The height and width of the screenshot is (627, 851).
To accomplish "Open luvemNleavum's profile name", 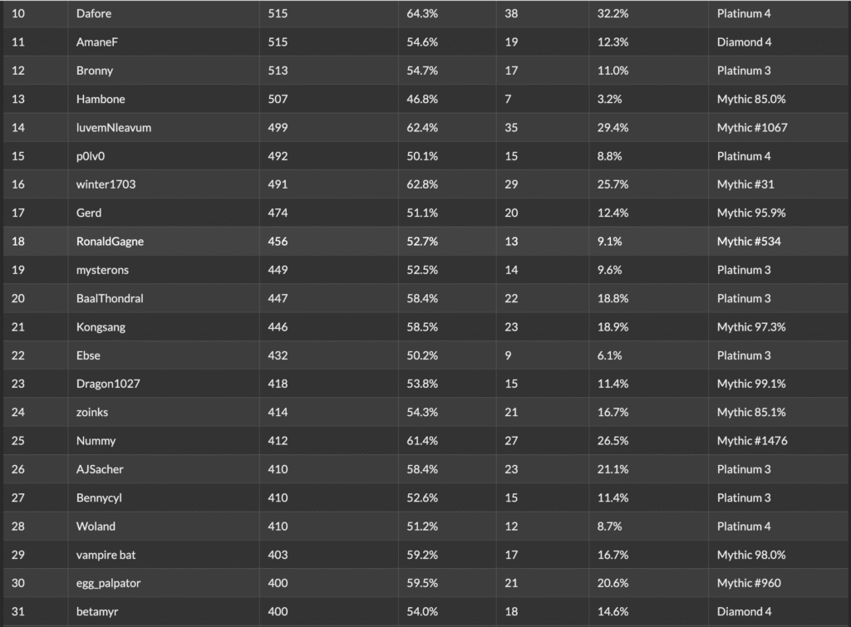I will [114, 128].
